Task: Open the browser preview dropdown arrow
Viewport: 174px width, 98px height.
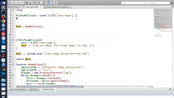Action: pyautogui.click(x=41, y=3)
